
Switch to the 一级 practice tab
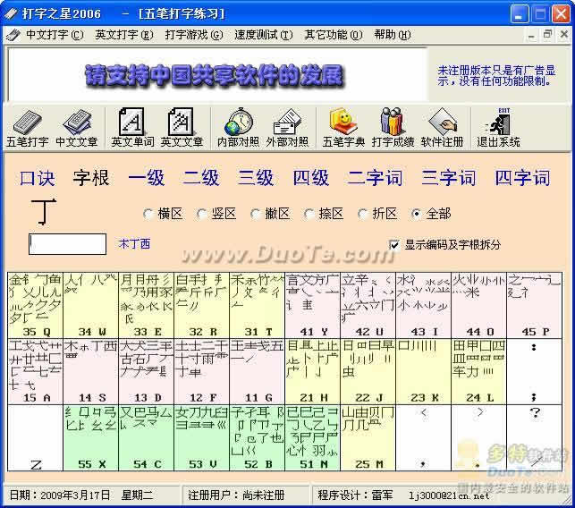pyautogui.click(x=146, y=178)
